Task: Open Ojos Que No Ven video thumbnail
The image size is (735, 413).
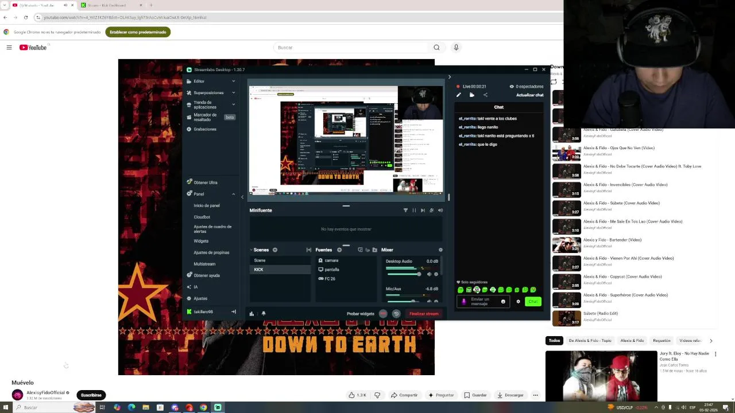Action: 567,153
